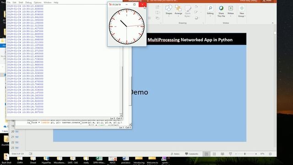The width and height of the screenshot is (293, 165).
Task: Click text direction icon in Paragraph group
Action: pos(157,7)
